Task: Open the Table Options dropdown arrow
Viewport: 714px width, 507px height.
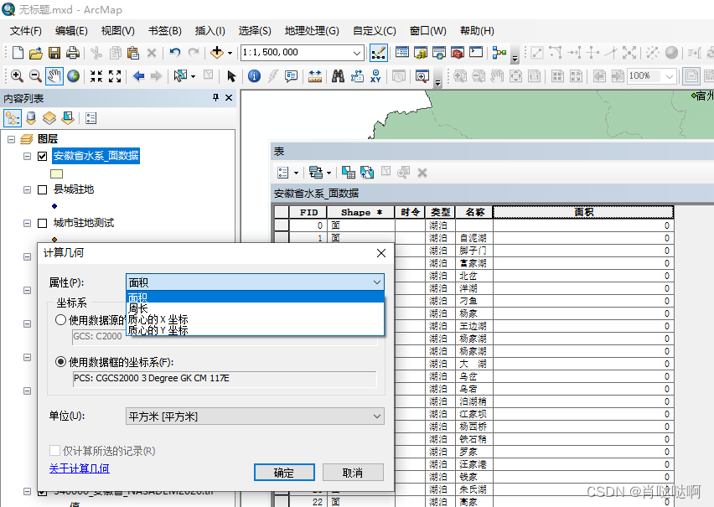Action: coord(296,173)
